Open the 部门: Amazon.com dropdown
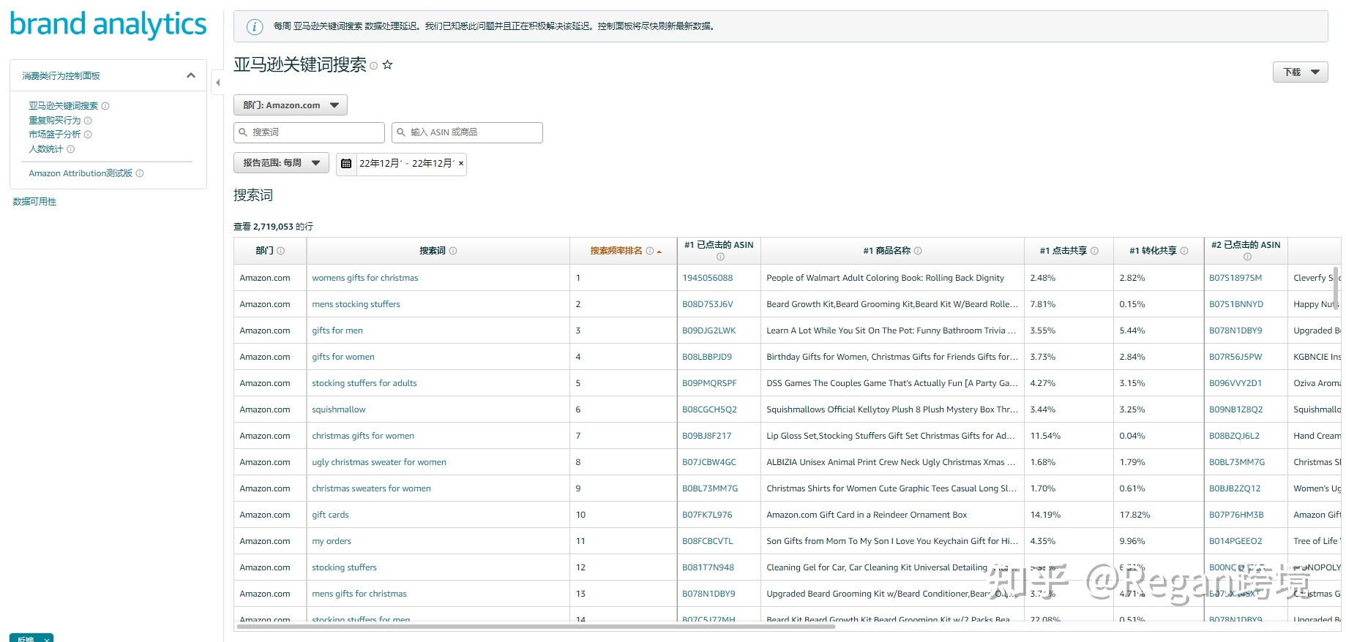The width and height of the screenshot is (1346, 642). coord(291,105)
